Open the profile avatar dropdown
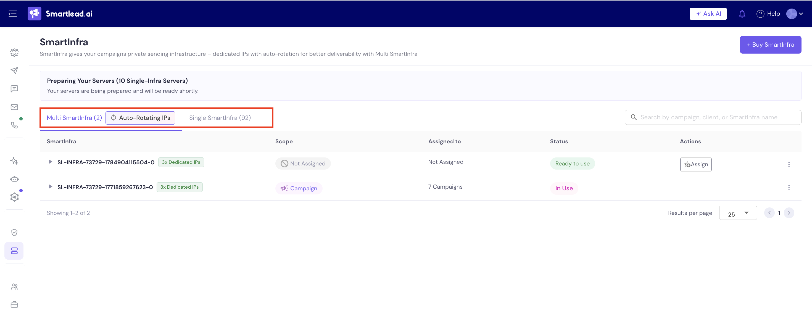This screenshot has height=311, width=812. [x=795, y=14]
